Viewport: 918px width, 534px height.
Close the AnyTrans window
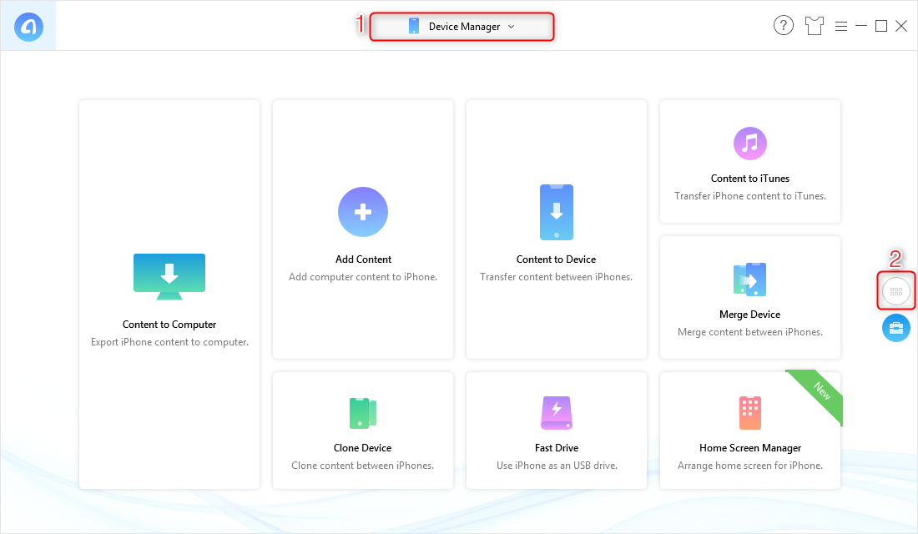(901, 26)
